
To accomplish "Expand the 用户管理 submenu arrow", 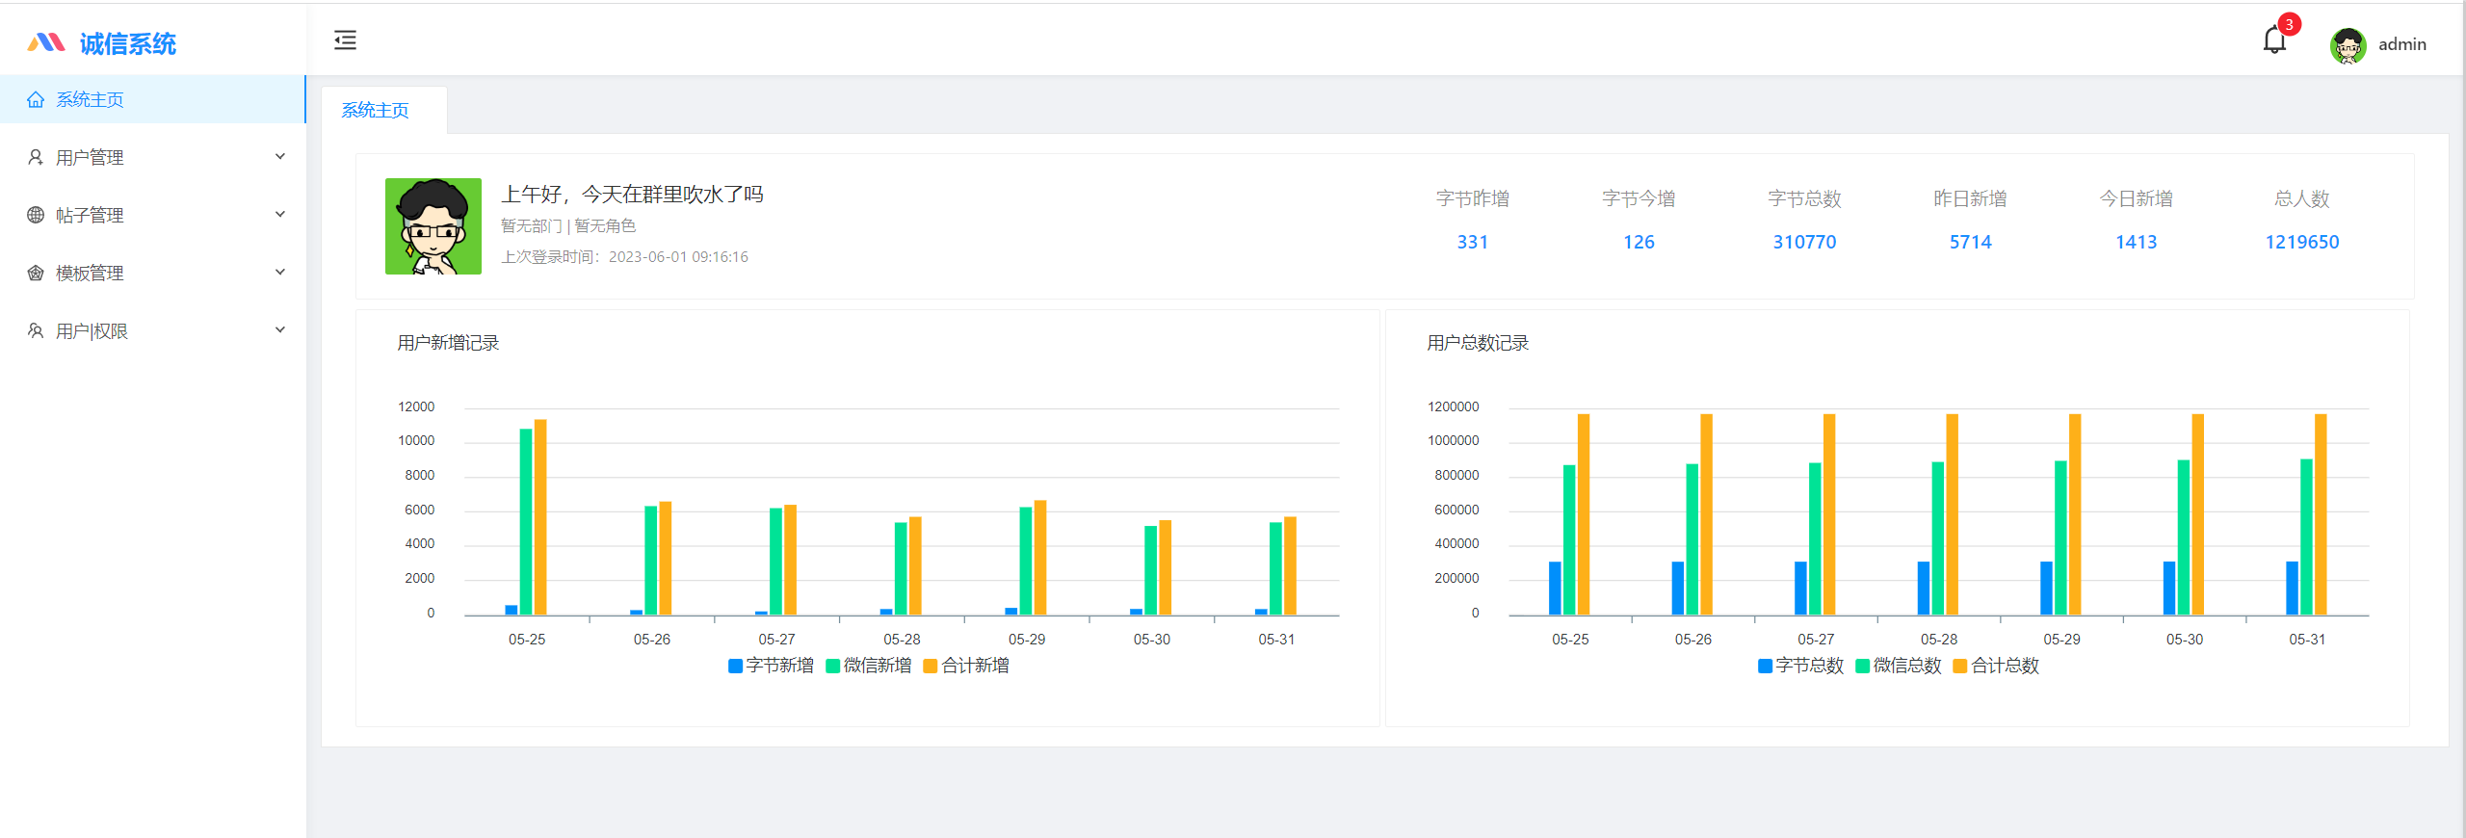I will (280, 157).
